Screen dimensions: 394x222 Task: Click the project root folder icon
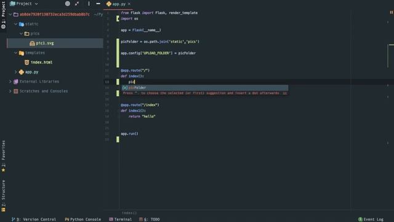[16, 14]
